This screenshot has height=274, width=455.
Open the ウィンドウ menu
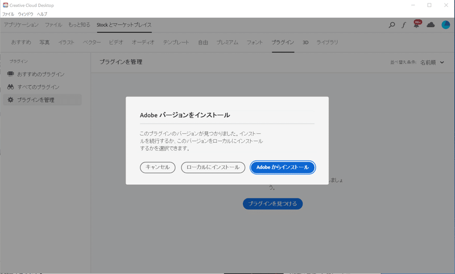click(26, 14)
